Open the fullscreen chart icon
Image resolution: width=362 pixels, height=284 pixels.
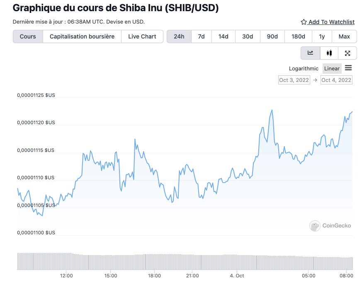347,53
